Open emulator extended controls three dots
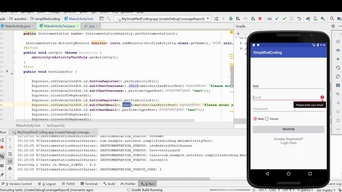Image resolution: width=342 pixels, height=192 pixels. [x=338, y=129]
